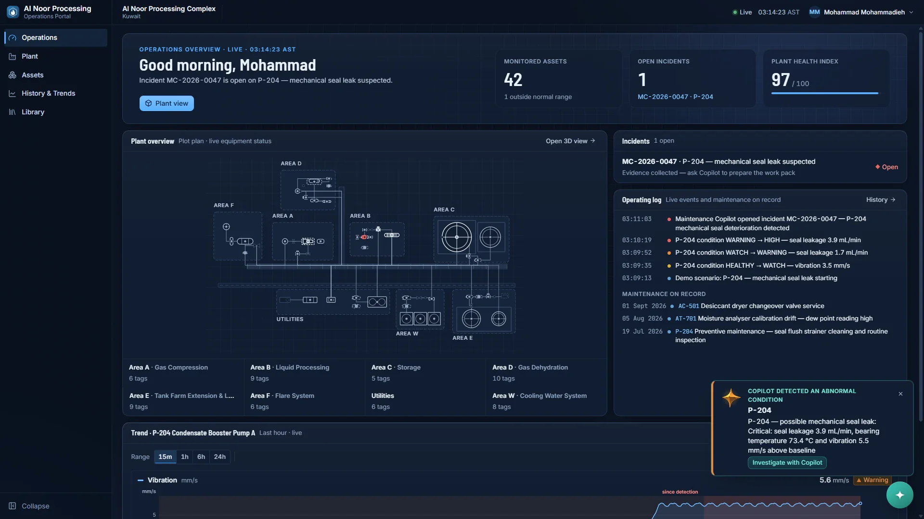Open 3D view of the plant
Image resolution: width=924 pixels, height=519 pixels.
[x=570, y=141]
